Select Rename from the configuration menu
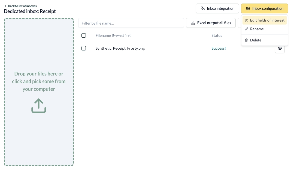Image resolution: width=291 pixels, height=169 pixels. tap(257, 29)
